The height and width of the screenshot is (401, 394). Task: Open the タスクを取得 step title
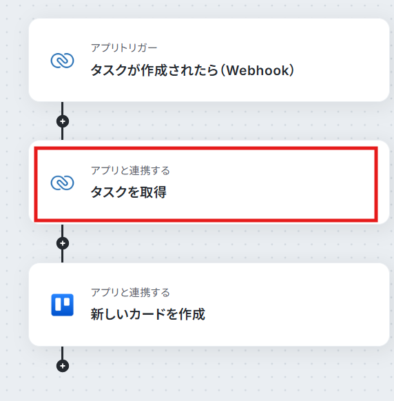click(129, 192)
